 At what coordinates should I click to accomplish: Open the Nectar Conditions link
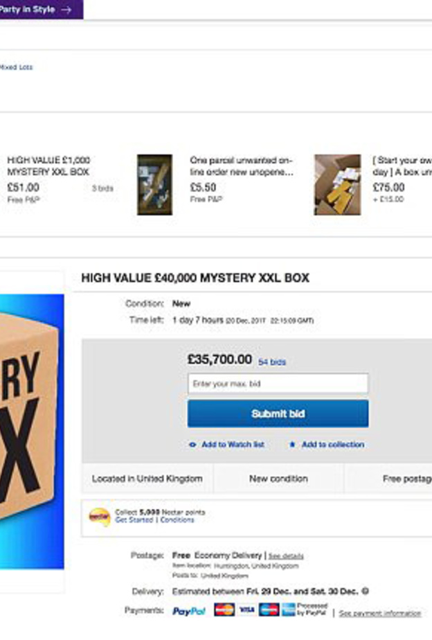(x=177, y=520)
